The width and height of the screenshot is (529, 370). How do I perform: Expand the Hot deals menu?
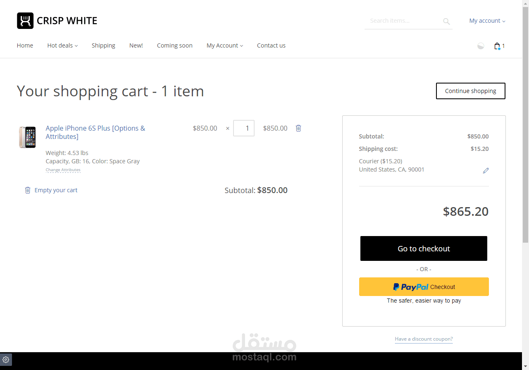click(x=62, y=45)
